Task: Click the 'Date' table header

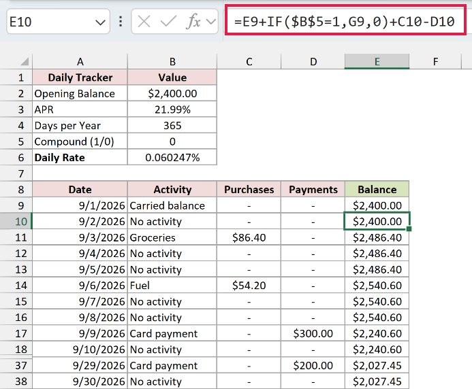Action: 80,189
